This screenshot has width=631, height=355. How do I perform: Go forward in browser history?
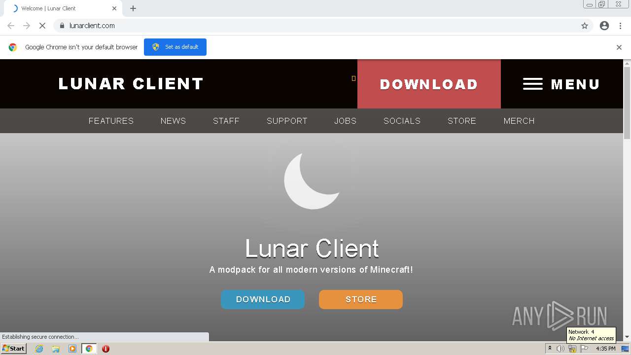click(x=27, y=26)
